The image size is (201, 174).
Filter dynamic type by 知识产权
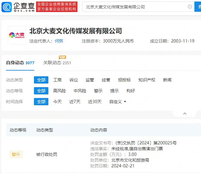[x=147, y=80]
